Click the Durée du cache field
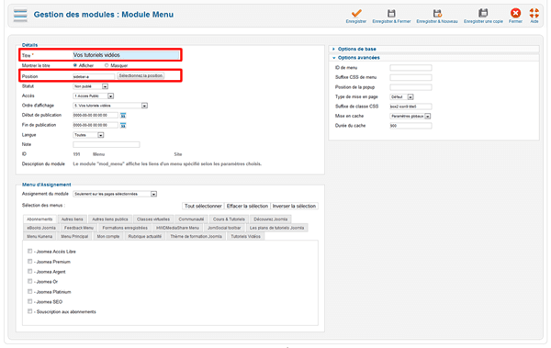 [410, 126]
